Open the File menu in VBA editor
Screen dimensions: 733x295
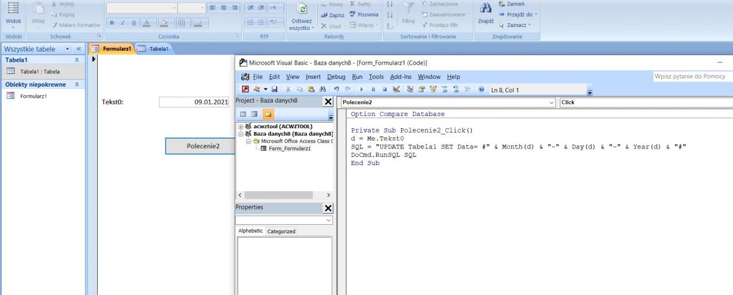point(257,77)
